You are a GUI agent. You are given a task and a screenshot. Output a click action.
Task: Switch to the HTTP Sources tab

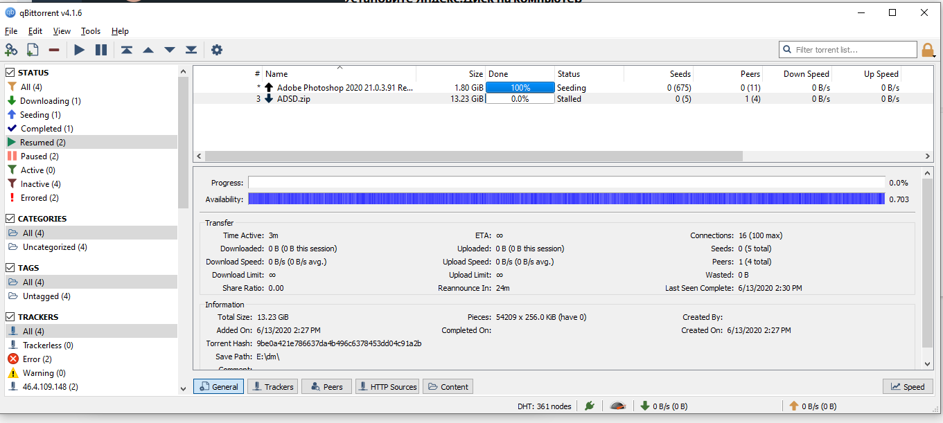(x=387, y=386)
